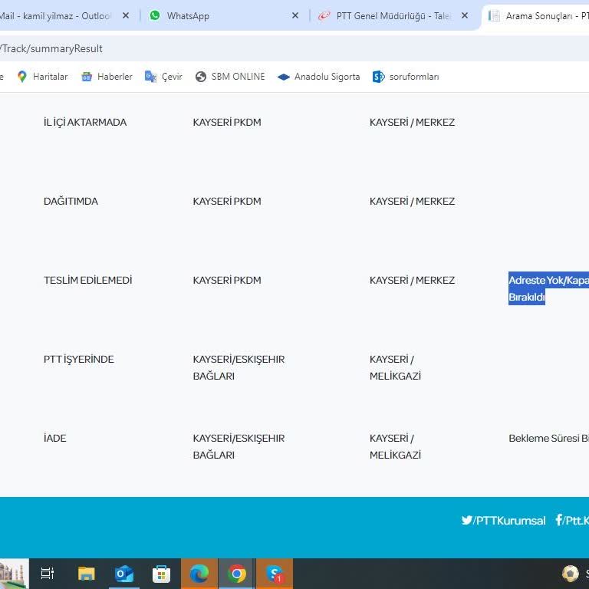Click the gold badge icon in the system tray
Viewport: 589px width, 589px height.
point(571,573)
